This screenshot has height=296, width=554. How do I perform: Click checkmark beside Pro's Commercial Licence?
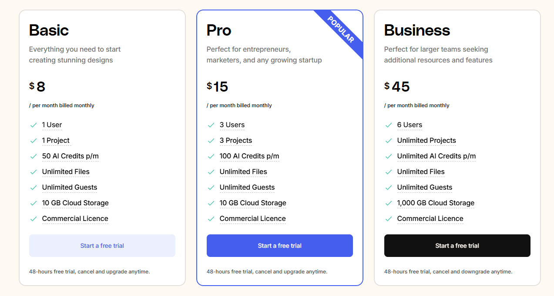(211, 219)
